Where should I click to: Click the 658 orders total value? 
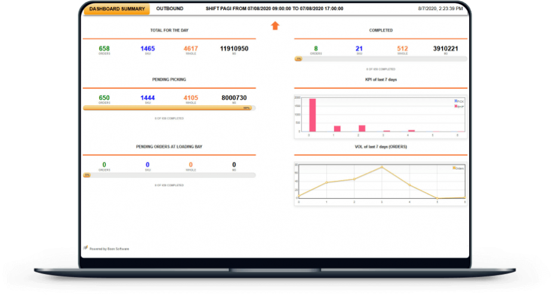(x=104, y=48)
